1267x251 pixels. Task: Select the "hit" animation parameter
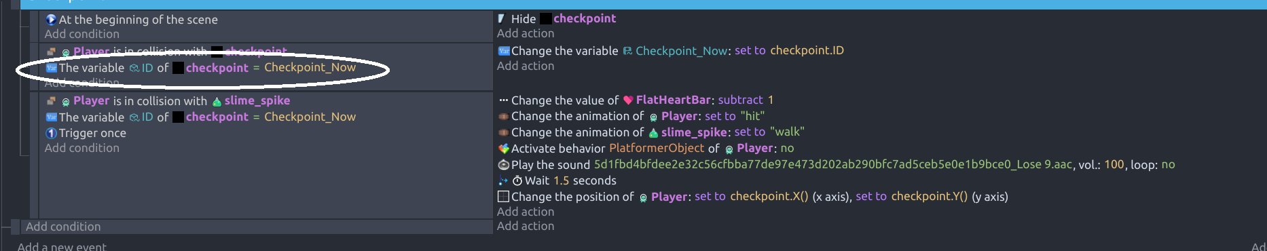click(x=752, y=116)
